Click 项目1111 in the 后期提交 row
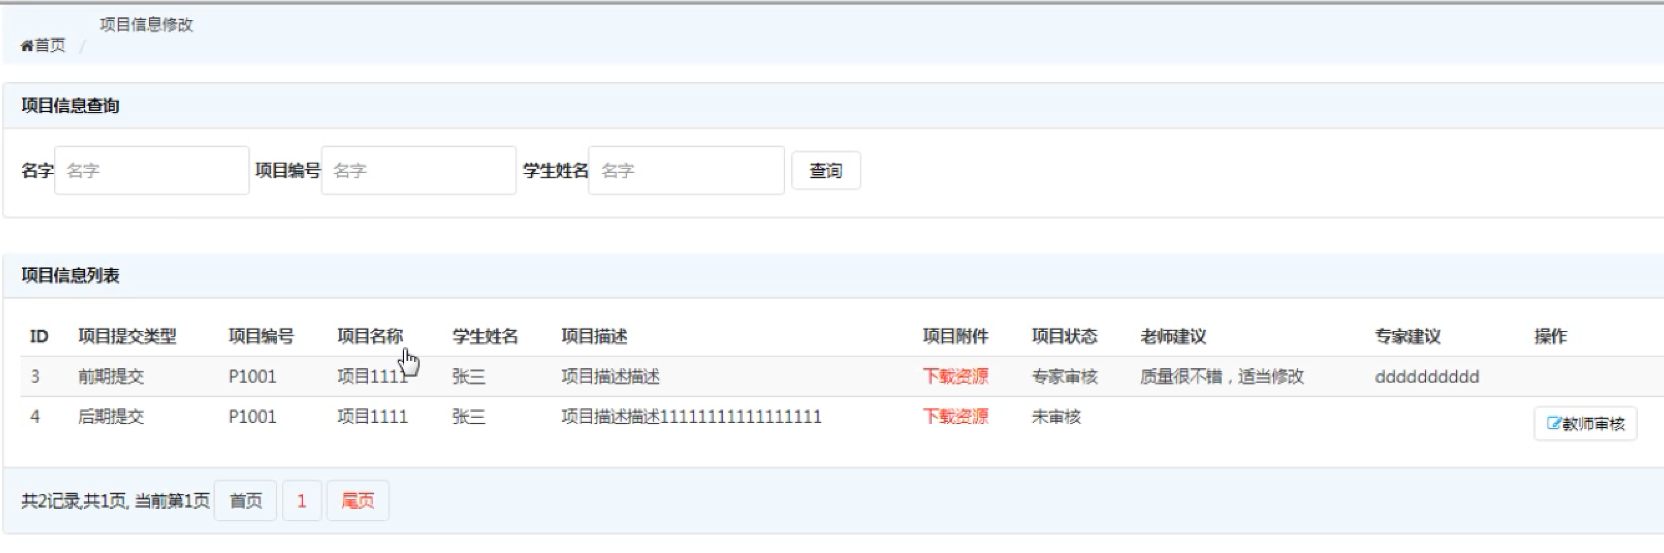 [373, 416]
